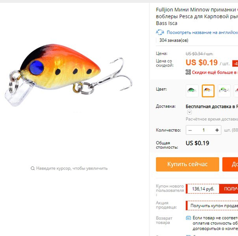Open the Скидки ещё больше discounts link
Image resolution: width=238 pixels, height=236 pixels.
[215, 72]
